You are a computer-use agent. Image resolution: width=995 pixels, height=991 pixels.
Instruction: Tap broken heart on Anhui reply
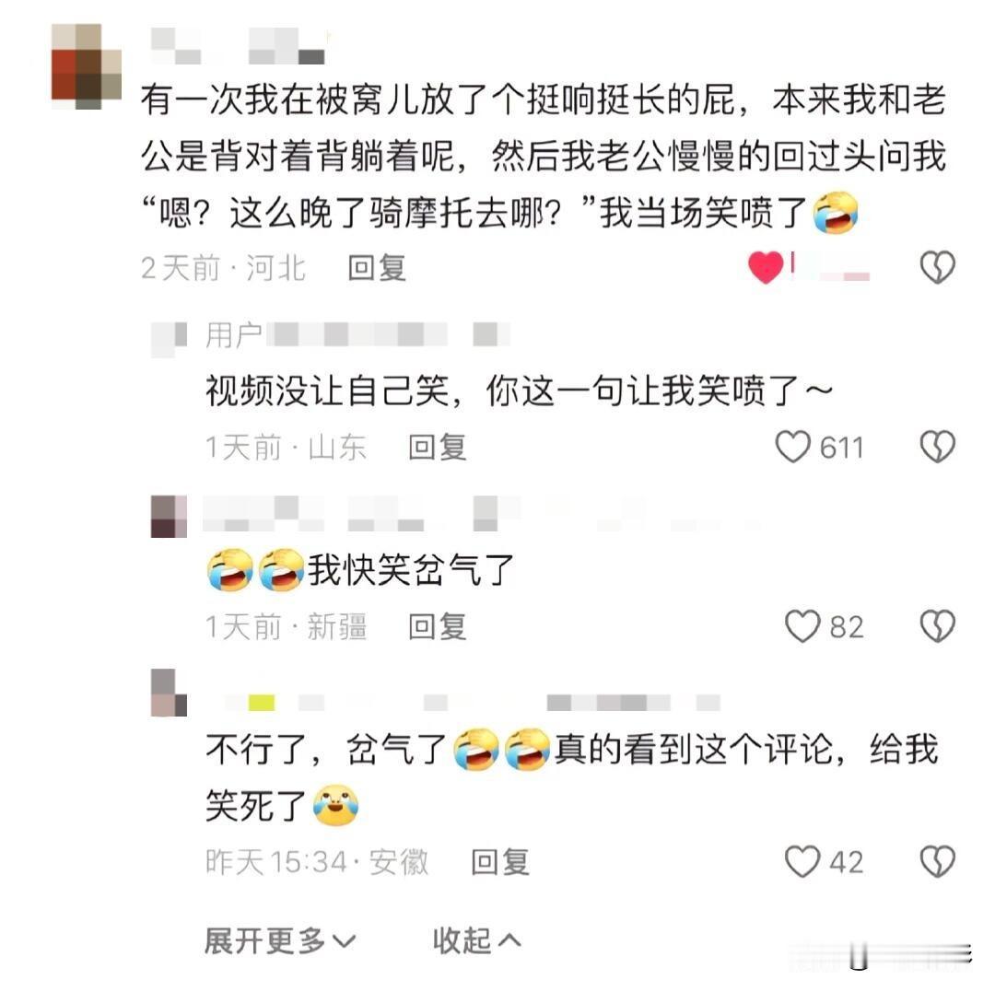[937, 861]
